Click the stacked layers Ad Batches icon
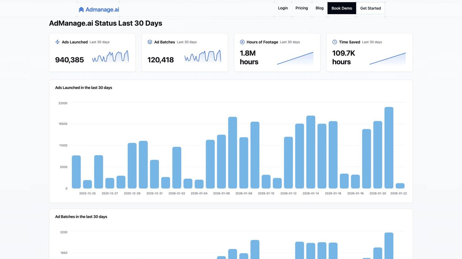The height and width of the screenshot is (259, 462). click(150, 42)
